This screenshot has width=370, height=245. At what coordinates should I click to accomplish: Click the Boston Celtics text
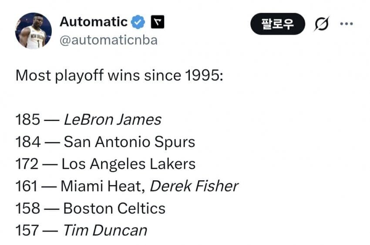coord(114,208)
